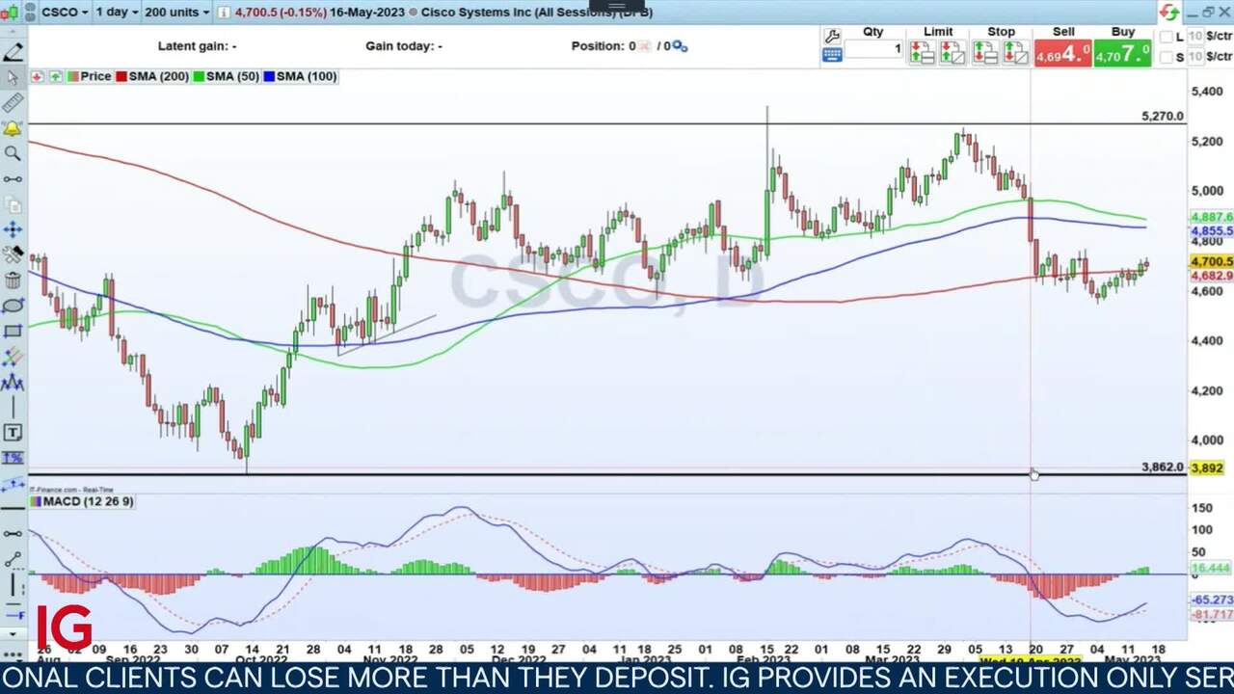Click the trash bin delete tool
This screenshot has height=694, width=1234.
13,280
